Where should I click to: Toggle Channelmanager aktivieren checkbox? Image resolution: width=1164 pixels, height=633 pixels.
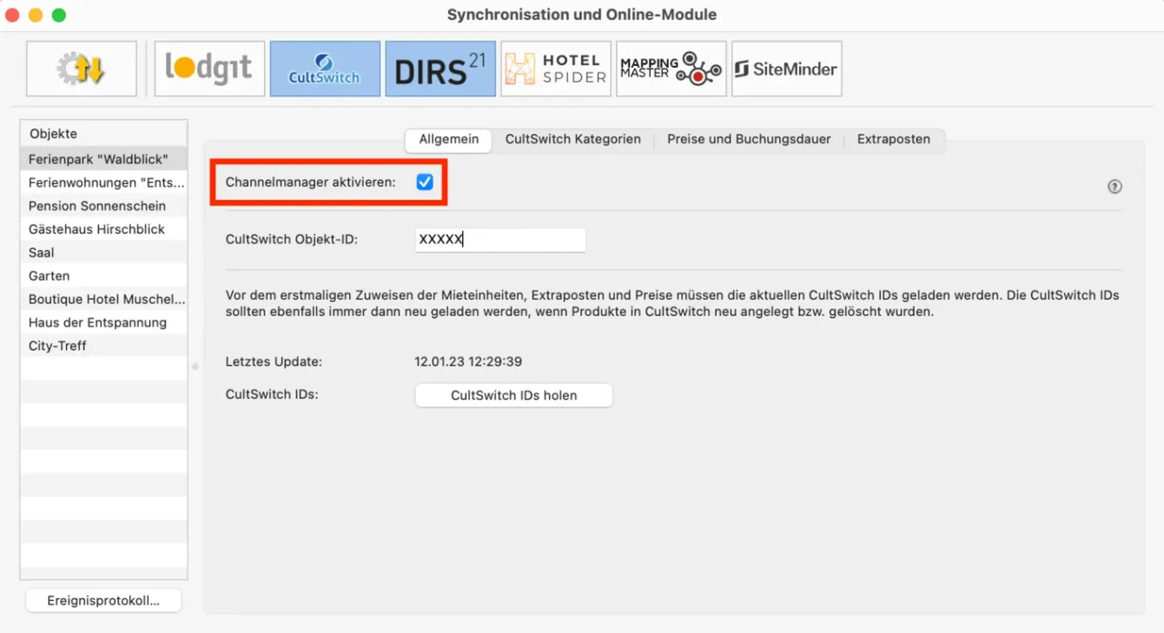(x=425, y=182)
